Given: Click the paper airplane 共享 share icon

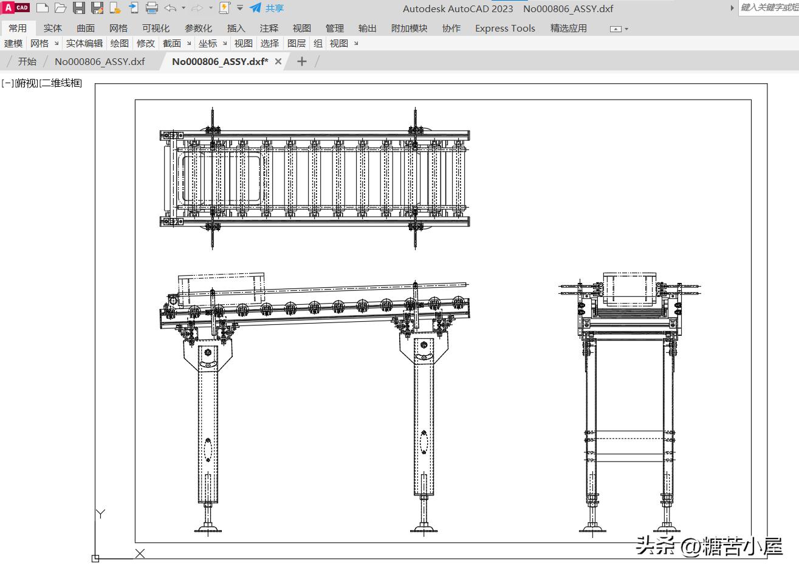Looking at the screenshot, I should point(256,8).
